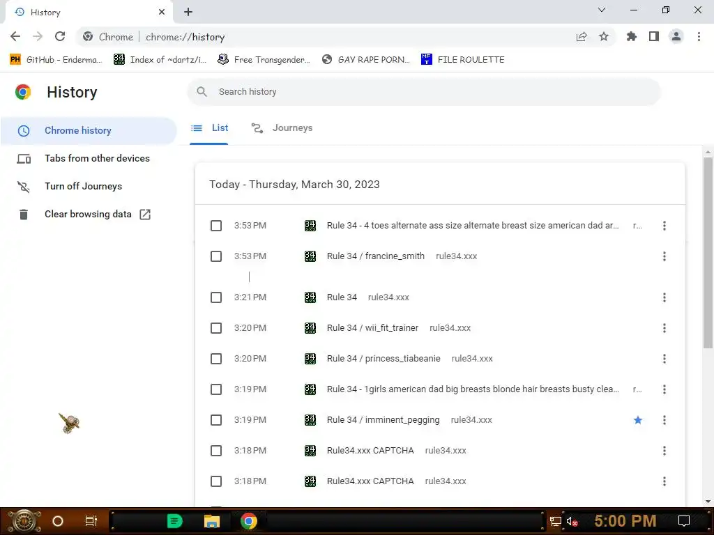Click the blue bookmark star on the imminent_pegging row
Image resolution: width=714 pixels, height=535 pixels.
pos(638,420)
